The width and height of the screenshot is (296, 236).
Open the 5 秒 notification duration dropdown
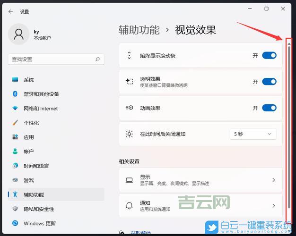click(x=253, y=134)
